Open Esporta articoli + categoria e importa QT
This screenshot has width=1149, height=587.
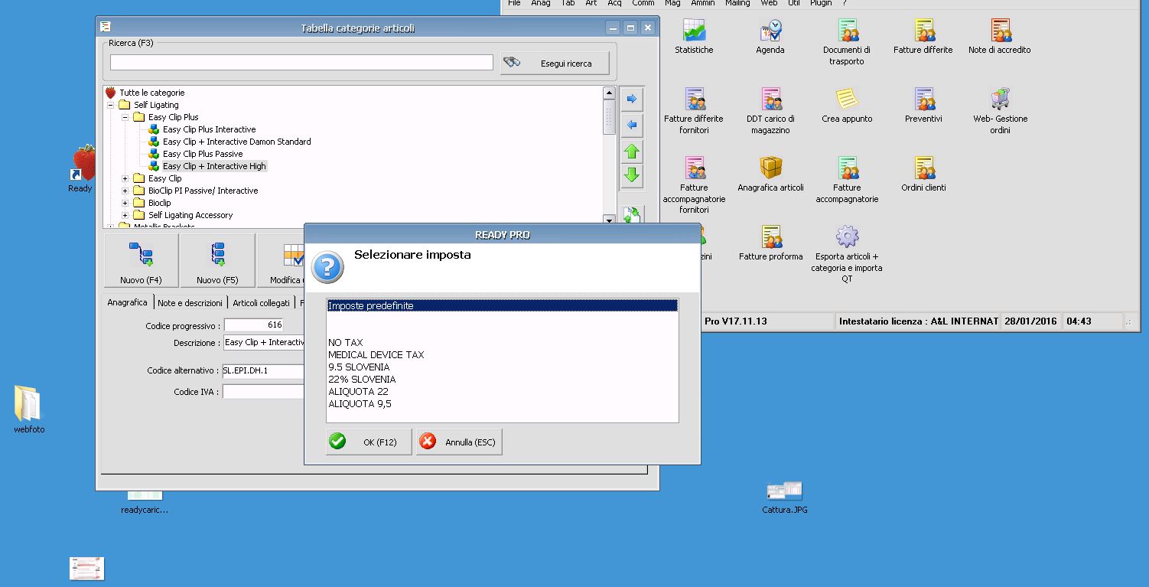[847, 254]
